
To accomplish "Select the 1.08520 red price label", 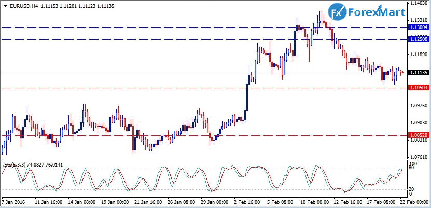I will [x=418, y=135].
